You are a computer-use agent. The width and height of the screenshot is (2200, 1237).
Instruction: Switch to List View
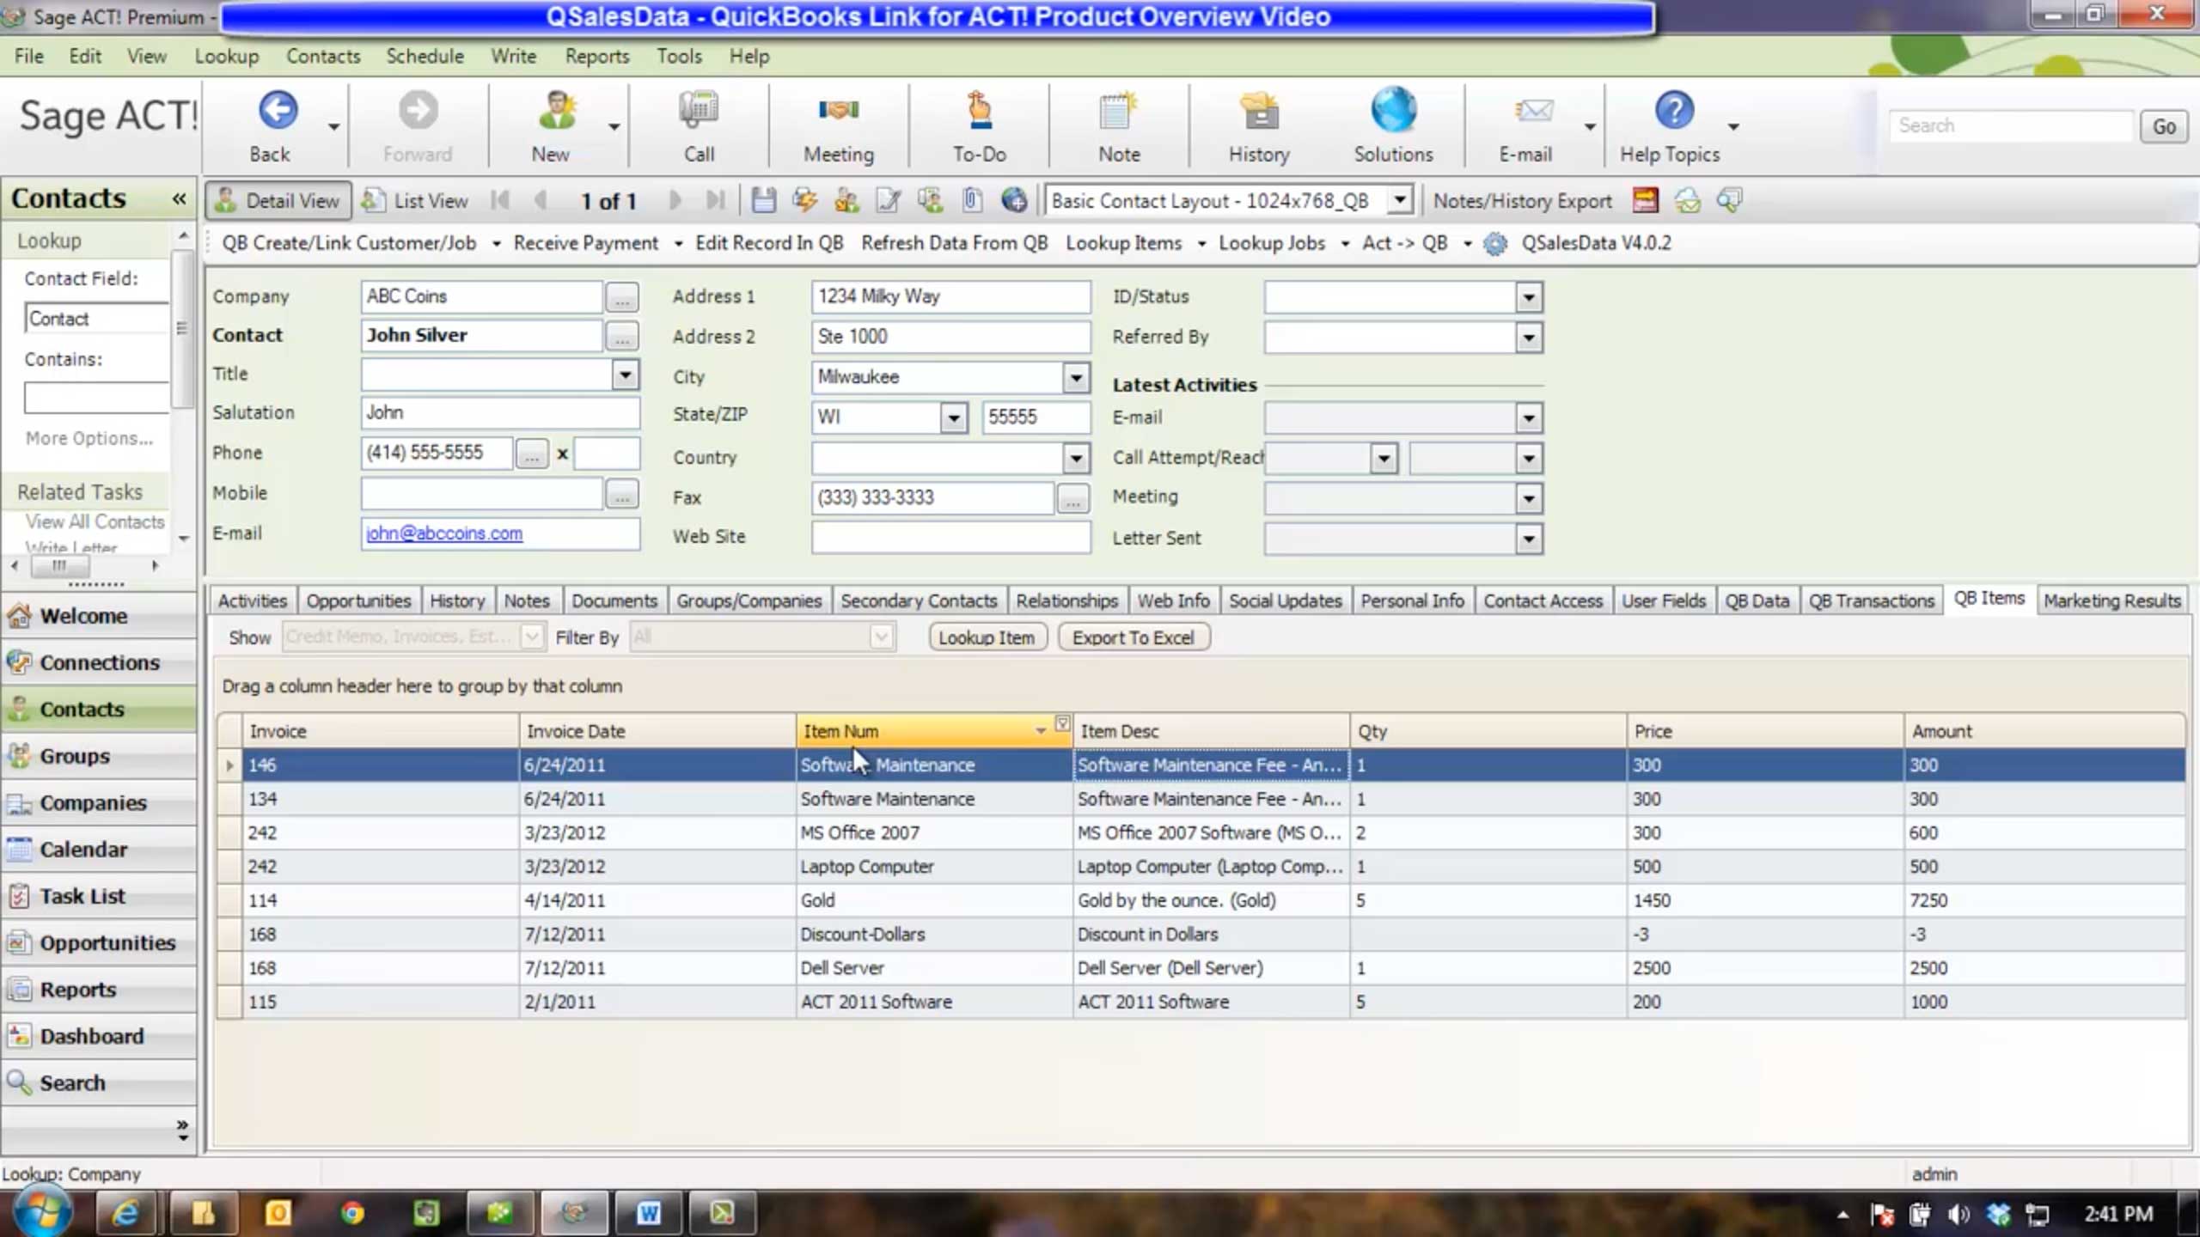tap(416, 201)
